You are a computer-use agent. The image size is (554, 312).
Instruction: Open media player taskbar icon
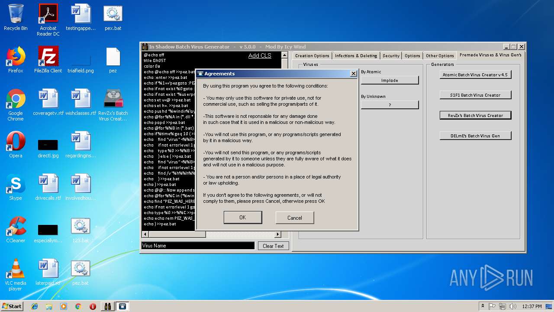[x=64, y=306]
